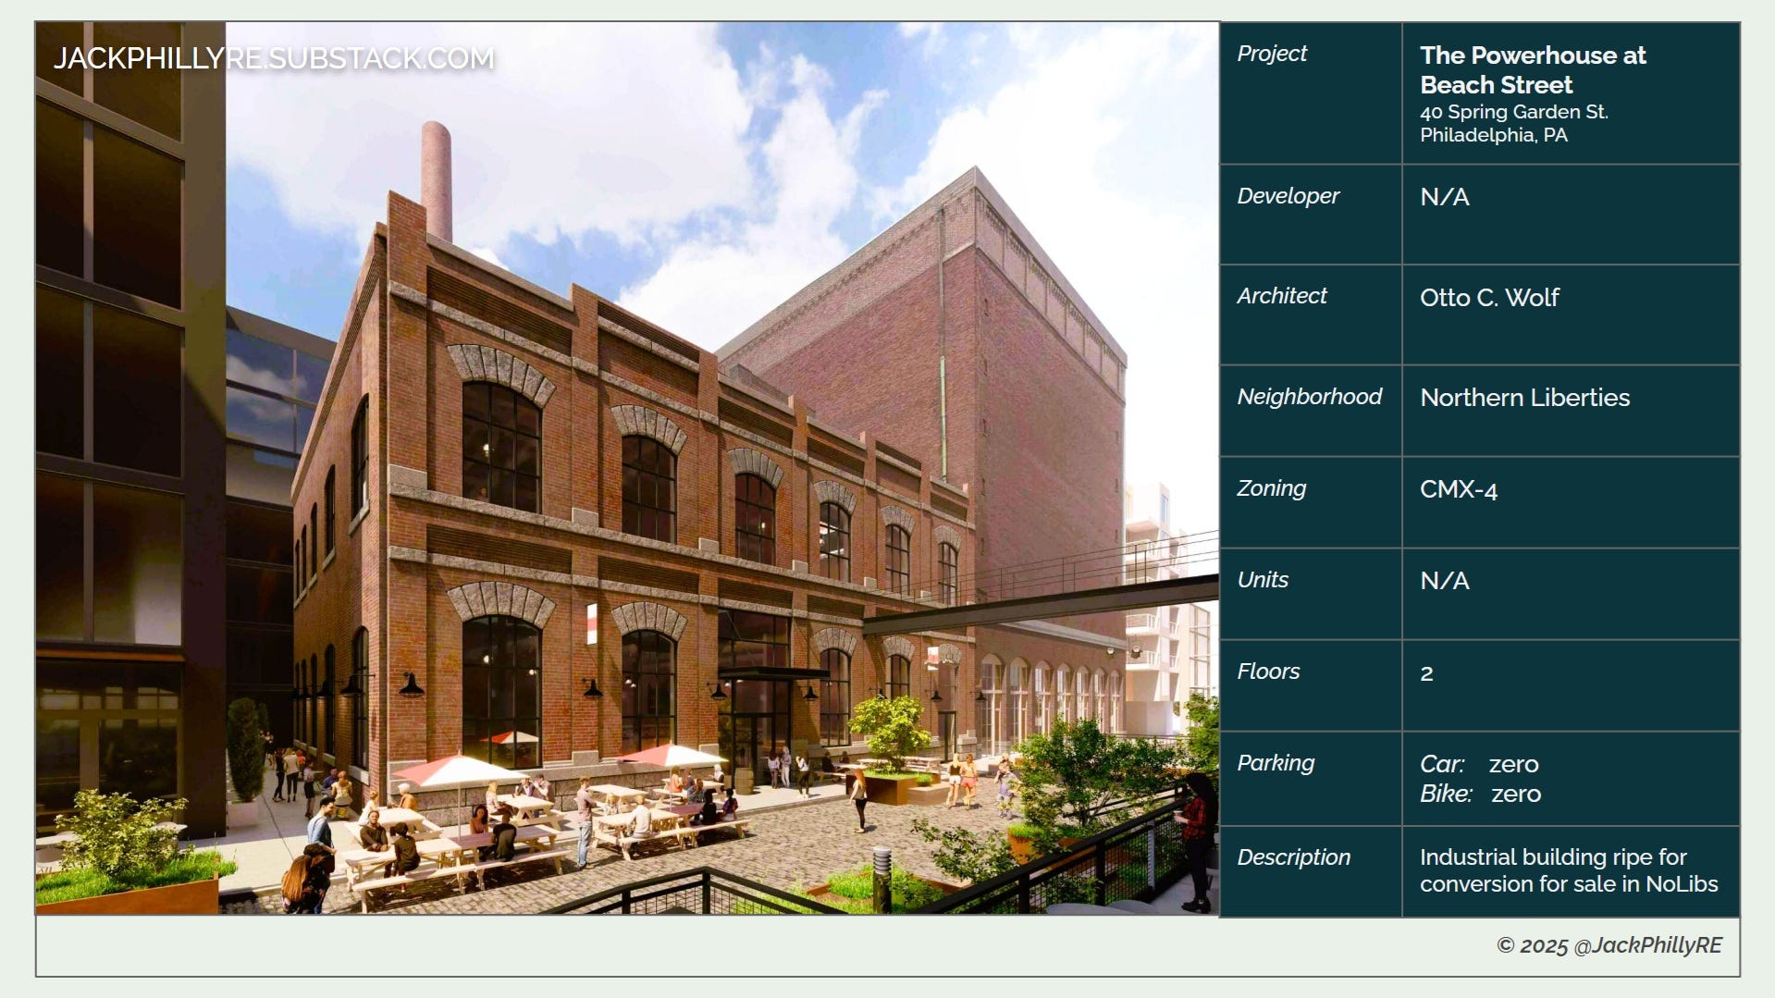Click the 'Architect' row label
This screenshot has height=998, width=1775.
1281,296
